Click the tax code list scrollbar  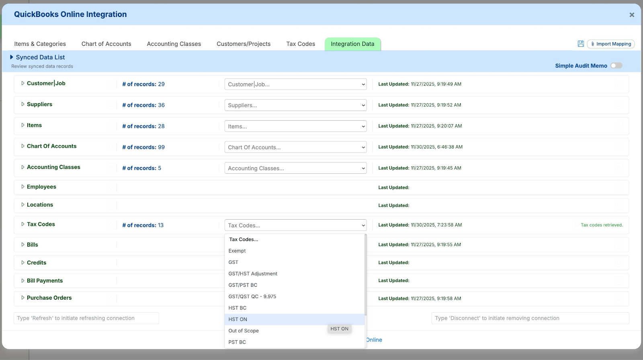365,275
